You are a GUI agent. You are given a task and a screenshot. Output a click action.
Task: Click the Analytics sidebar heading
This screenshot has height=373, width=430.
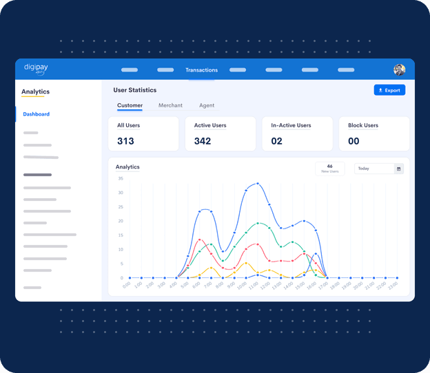35,92
